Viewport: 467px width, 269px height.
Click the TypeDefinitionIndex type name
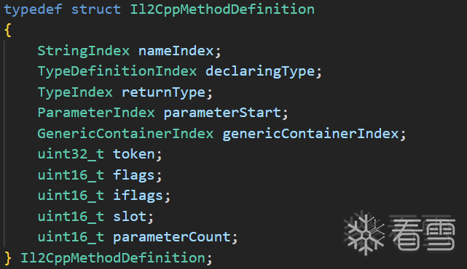pos(117,71)
